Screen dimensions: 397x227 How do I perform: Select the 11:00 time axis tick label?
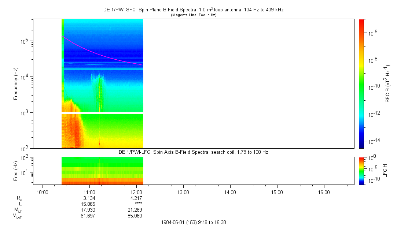[x=89, y=192]
